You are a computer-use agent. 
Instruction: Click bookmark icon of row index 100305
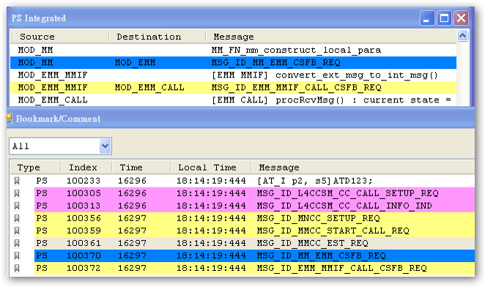(x=17, y=193)
